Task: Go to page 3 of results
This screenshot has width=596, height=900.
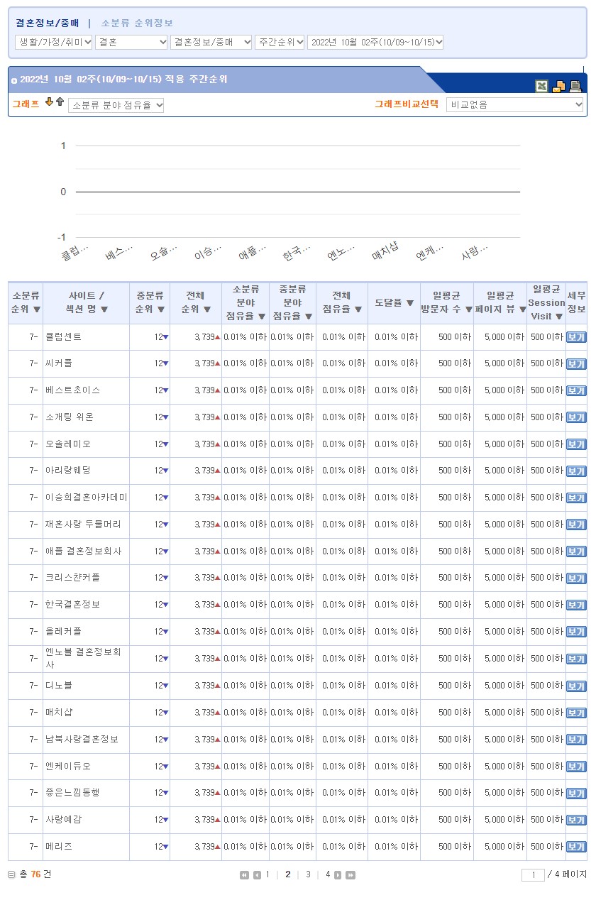Action: point(308,874)
